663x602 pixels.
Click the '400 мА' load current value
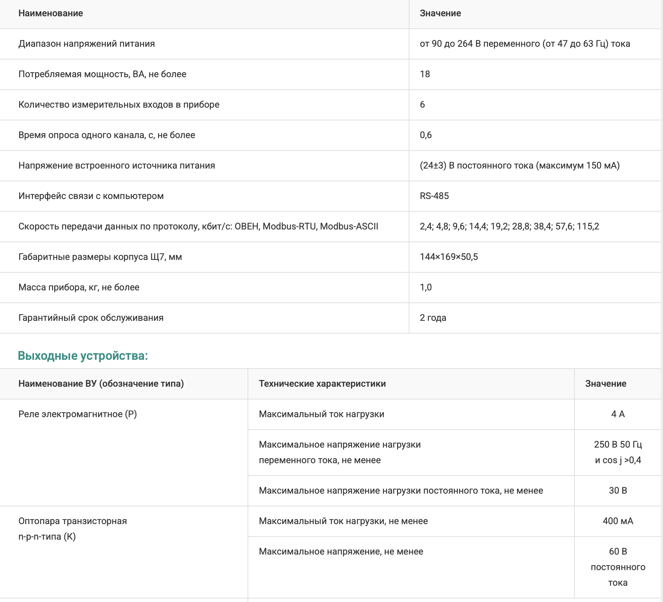pos(618,521)
